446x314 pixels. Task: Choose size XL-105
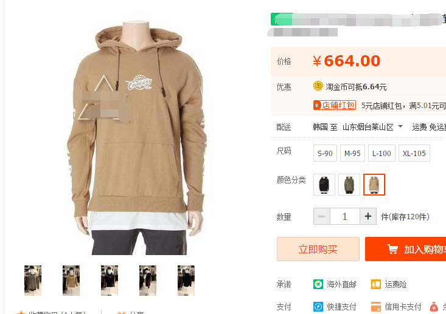(x=414, y=153)
